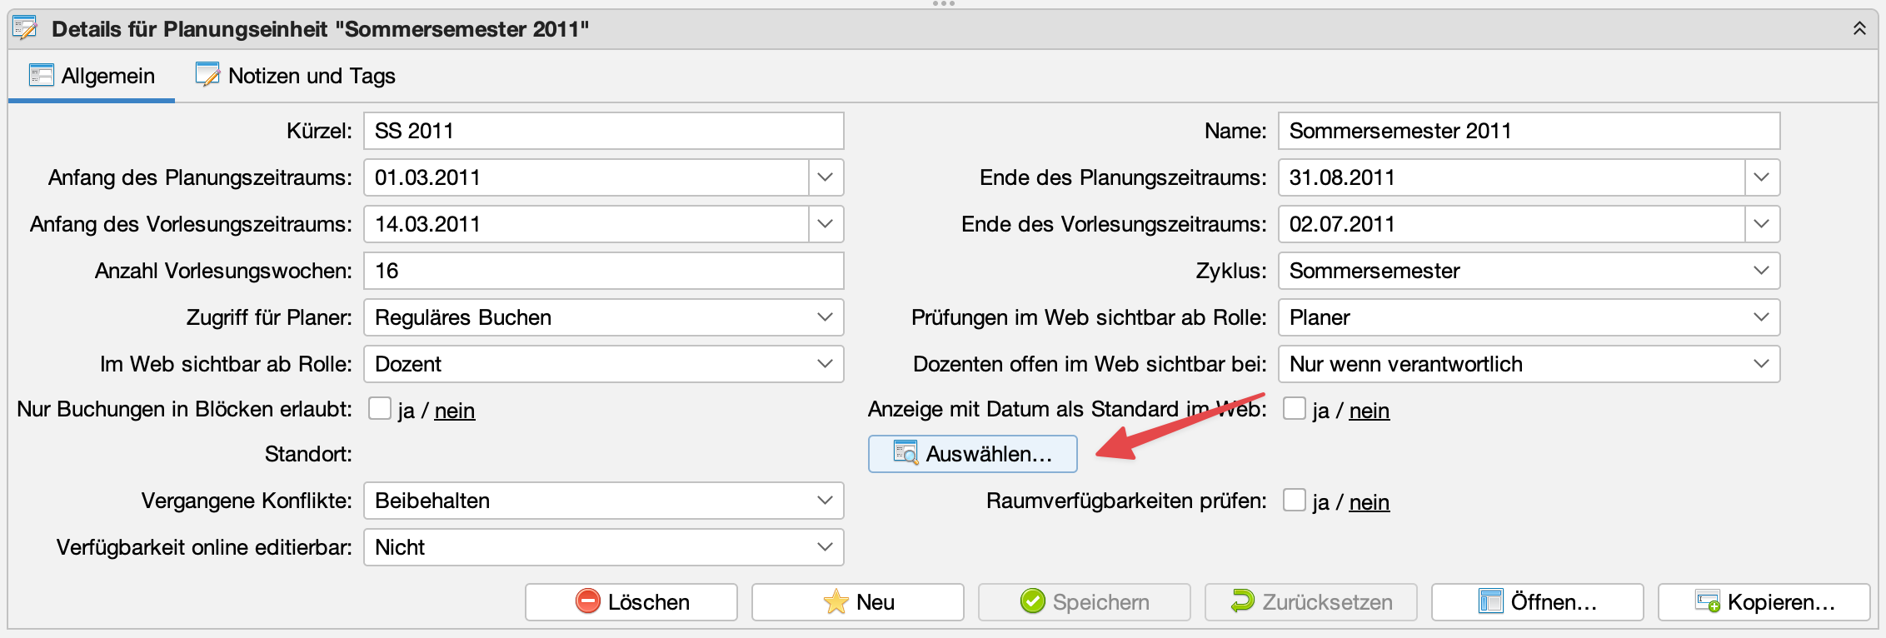Open Anfang des Planungszeitraums date picker
The height and width of the screenshot is (638, 1886).
click(825, 177)
